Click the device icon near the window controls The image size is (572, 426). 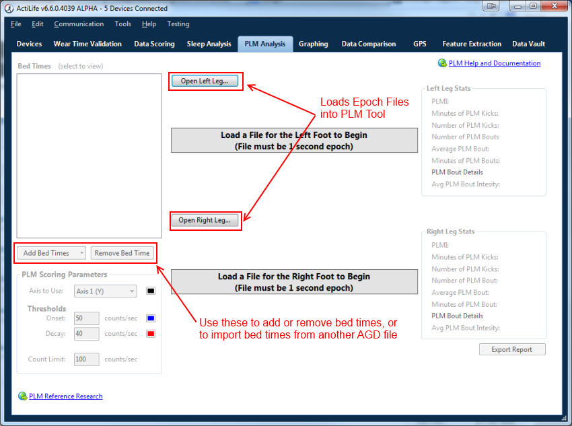click(x=491, y=6)
